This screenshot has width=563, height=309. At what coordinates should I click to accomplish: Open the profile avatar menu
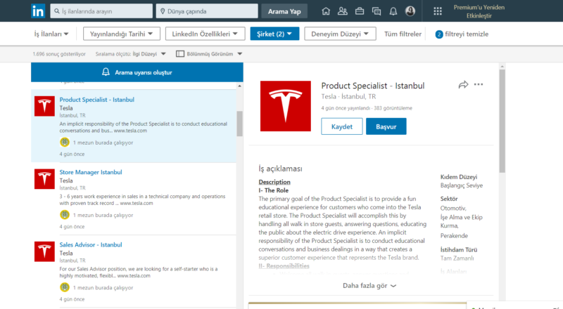(x=410, y=11)
